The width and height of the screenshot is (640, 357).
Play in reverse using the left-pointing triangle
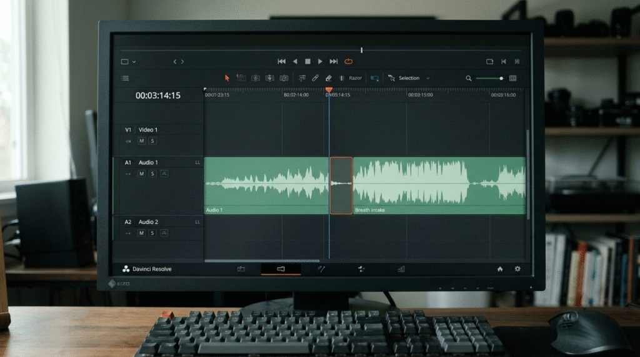pyautogui.click(x=295, y=62)
